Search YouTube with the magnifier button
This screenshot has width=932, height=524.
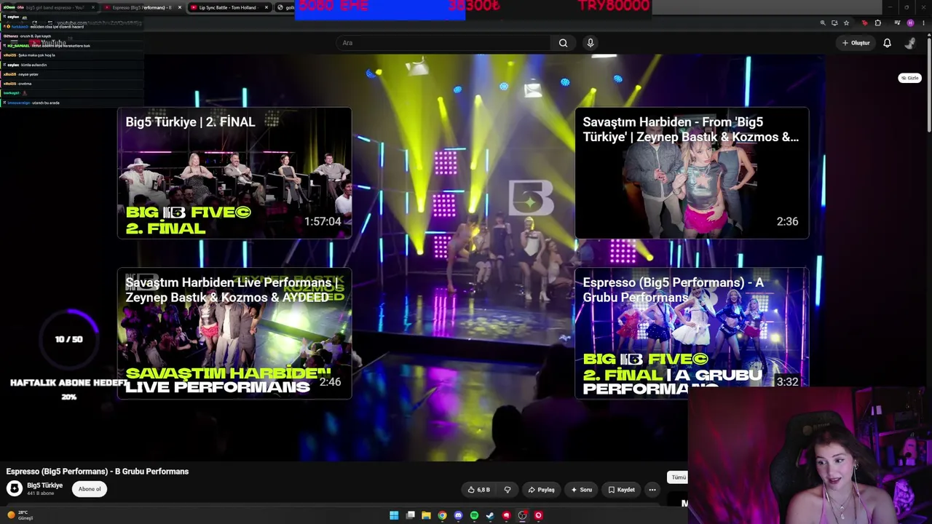coord(563,43)
